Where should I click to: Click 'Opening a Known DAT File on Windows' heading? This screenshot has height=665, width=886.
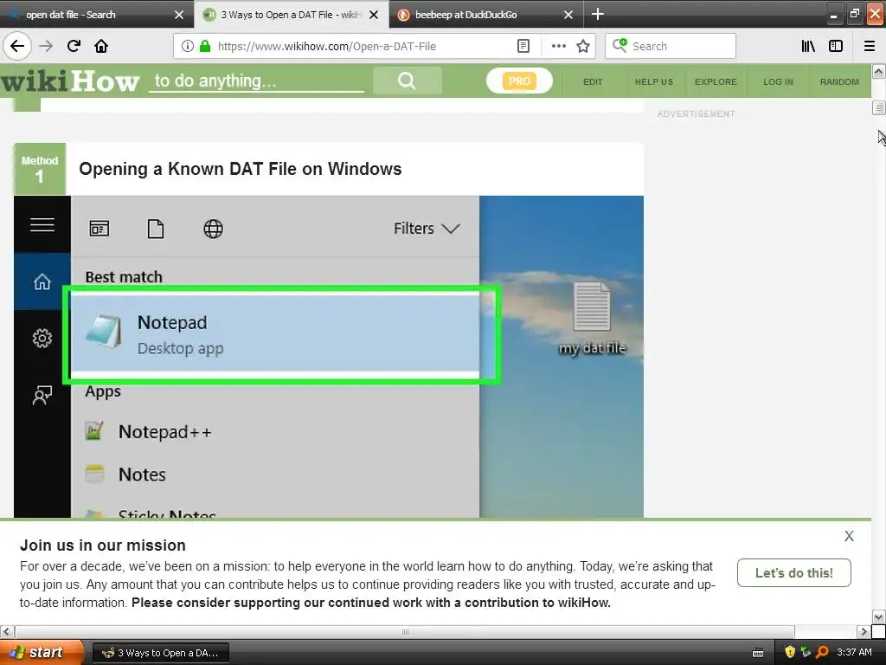pos(241,169)
